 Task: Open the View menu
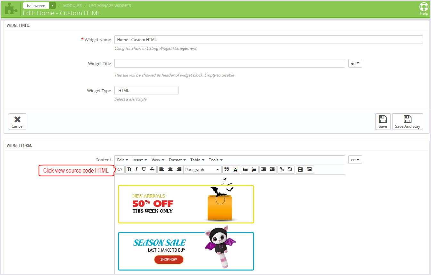coord(158,160)
